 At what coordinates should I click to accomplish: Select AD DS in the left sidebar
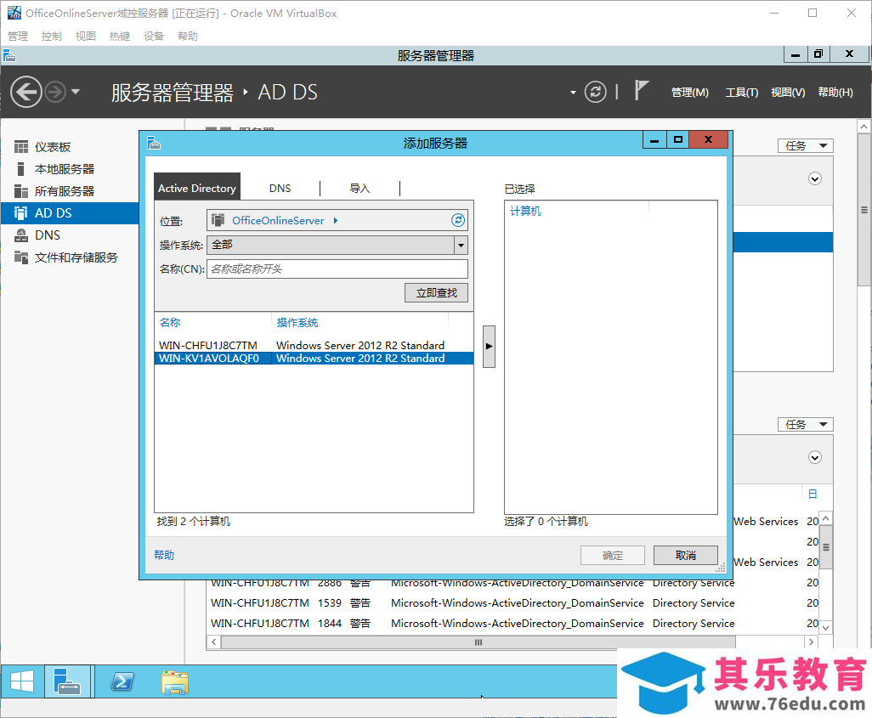pyautogui.click(x=70, y=213)
